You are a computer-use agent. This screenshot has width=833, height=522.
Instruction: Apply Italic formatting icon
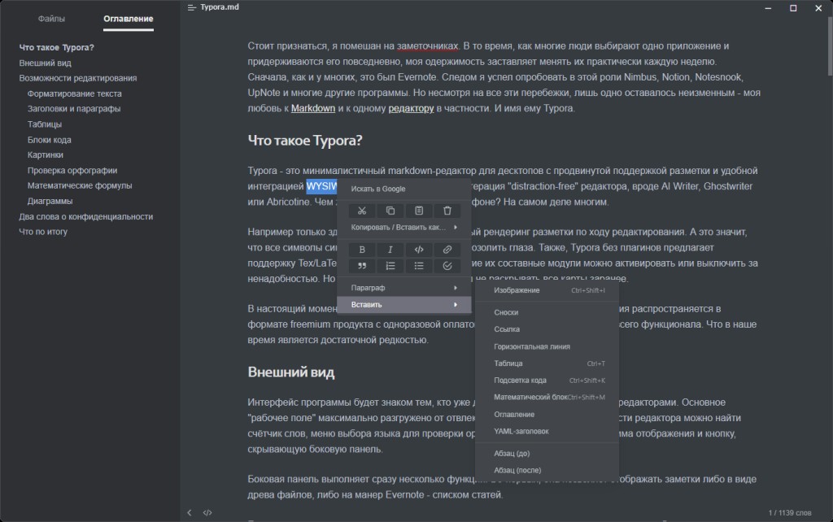coord(390,250)
